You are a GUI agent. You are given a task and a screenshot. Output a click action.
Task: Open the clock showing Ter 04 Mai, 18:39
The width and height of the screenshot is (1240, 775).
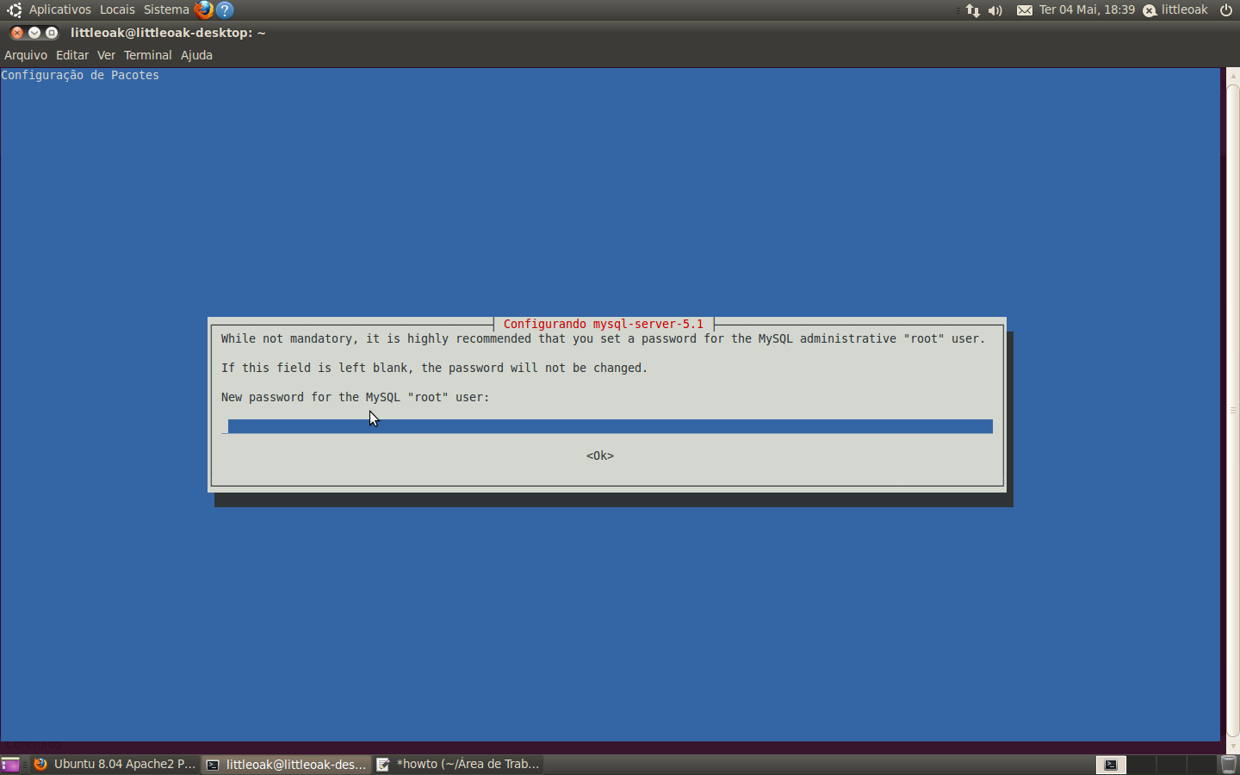1087,9
